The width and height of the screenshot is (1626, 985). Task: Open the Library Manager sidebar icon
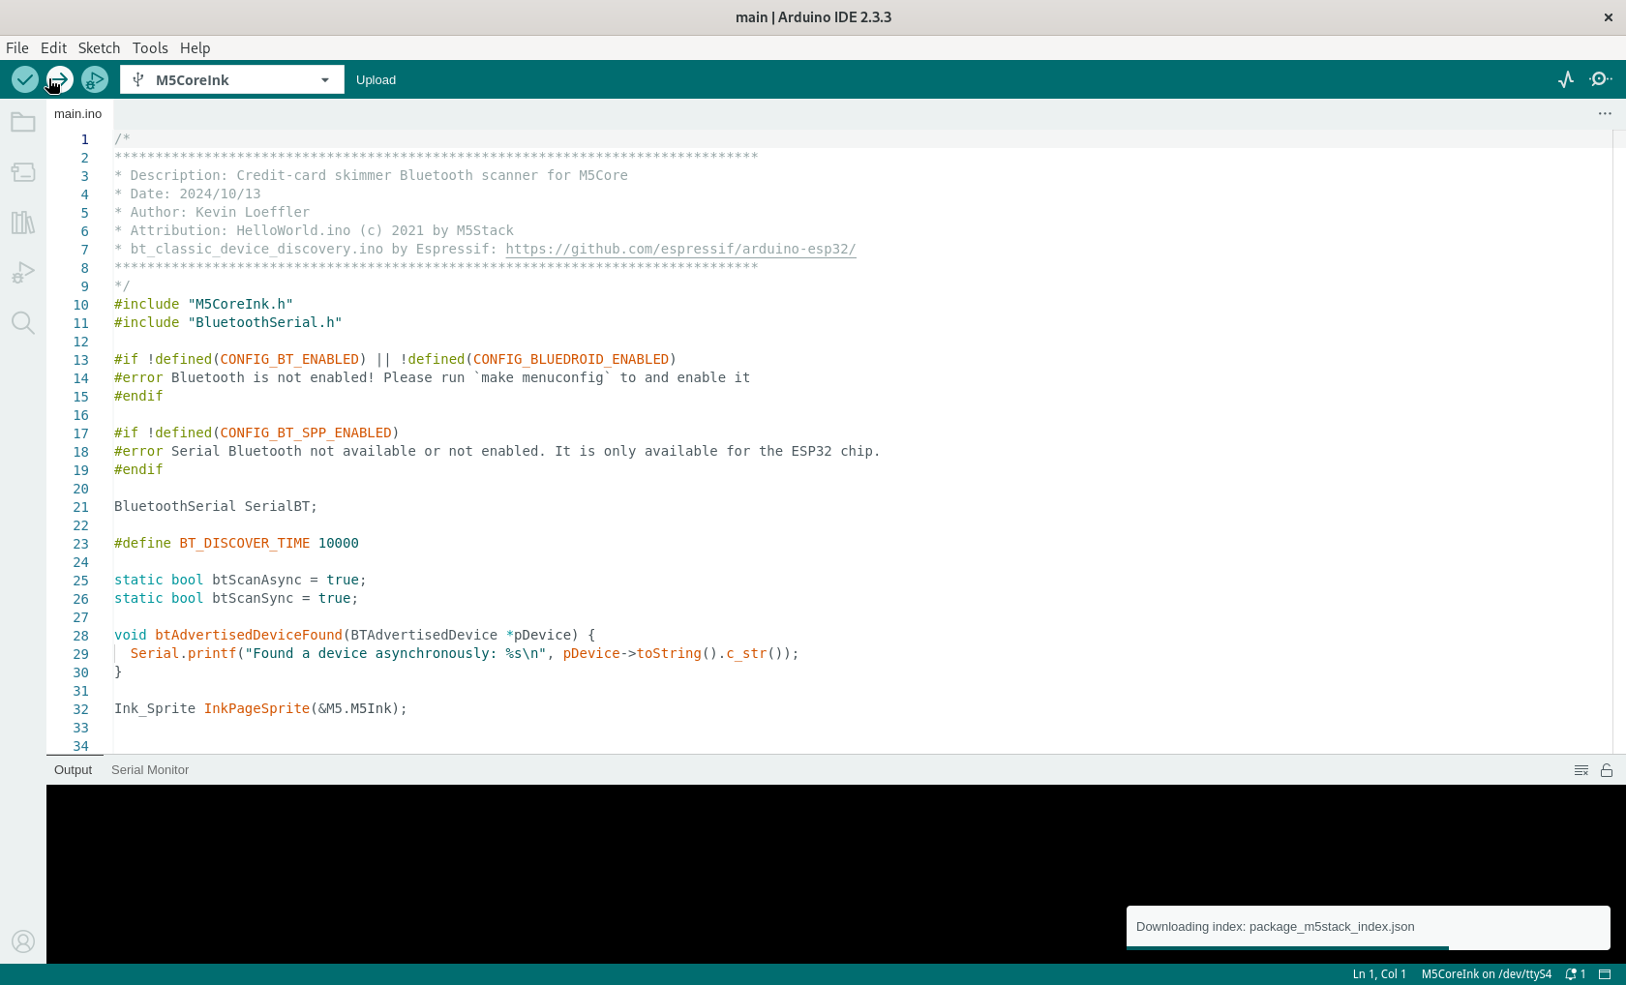click(x=23, y=223)
